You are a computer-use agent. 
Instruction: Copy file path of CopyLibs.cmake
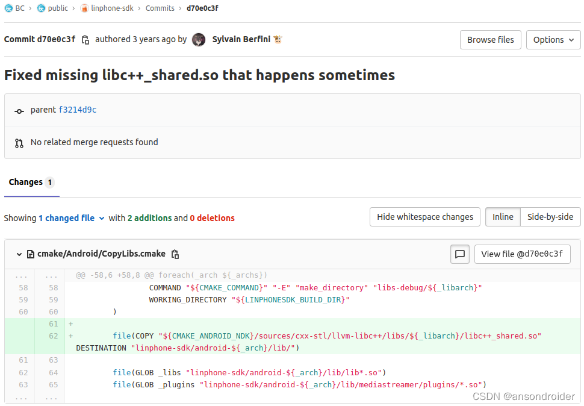pos(175,254)
